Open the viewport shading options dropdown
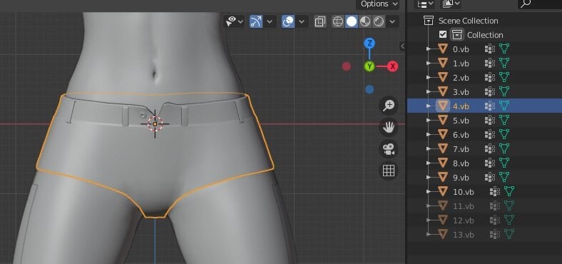The height and width of the screenshot is (264, 562). (x=392, y=21)
